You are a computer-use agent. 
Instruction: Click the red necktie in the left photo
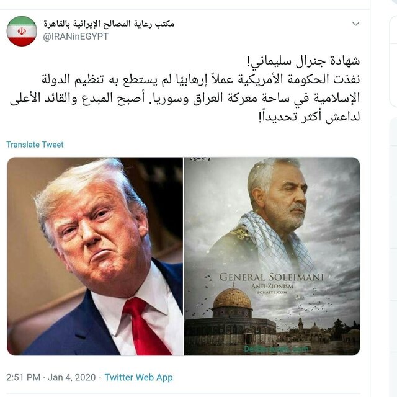pos(146,327)
